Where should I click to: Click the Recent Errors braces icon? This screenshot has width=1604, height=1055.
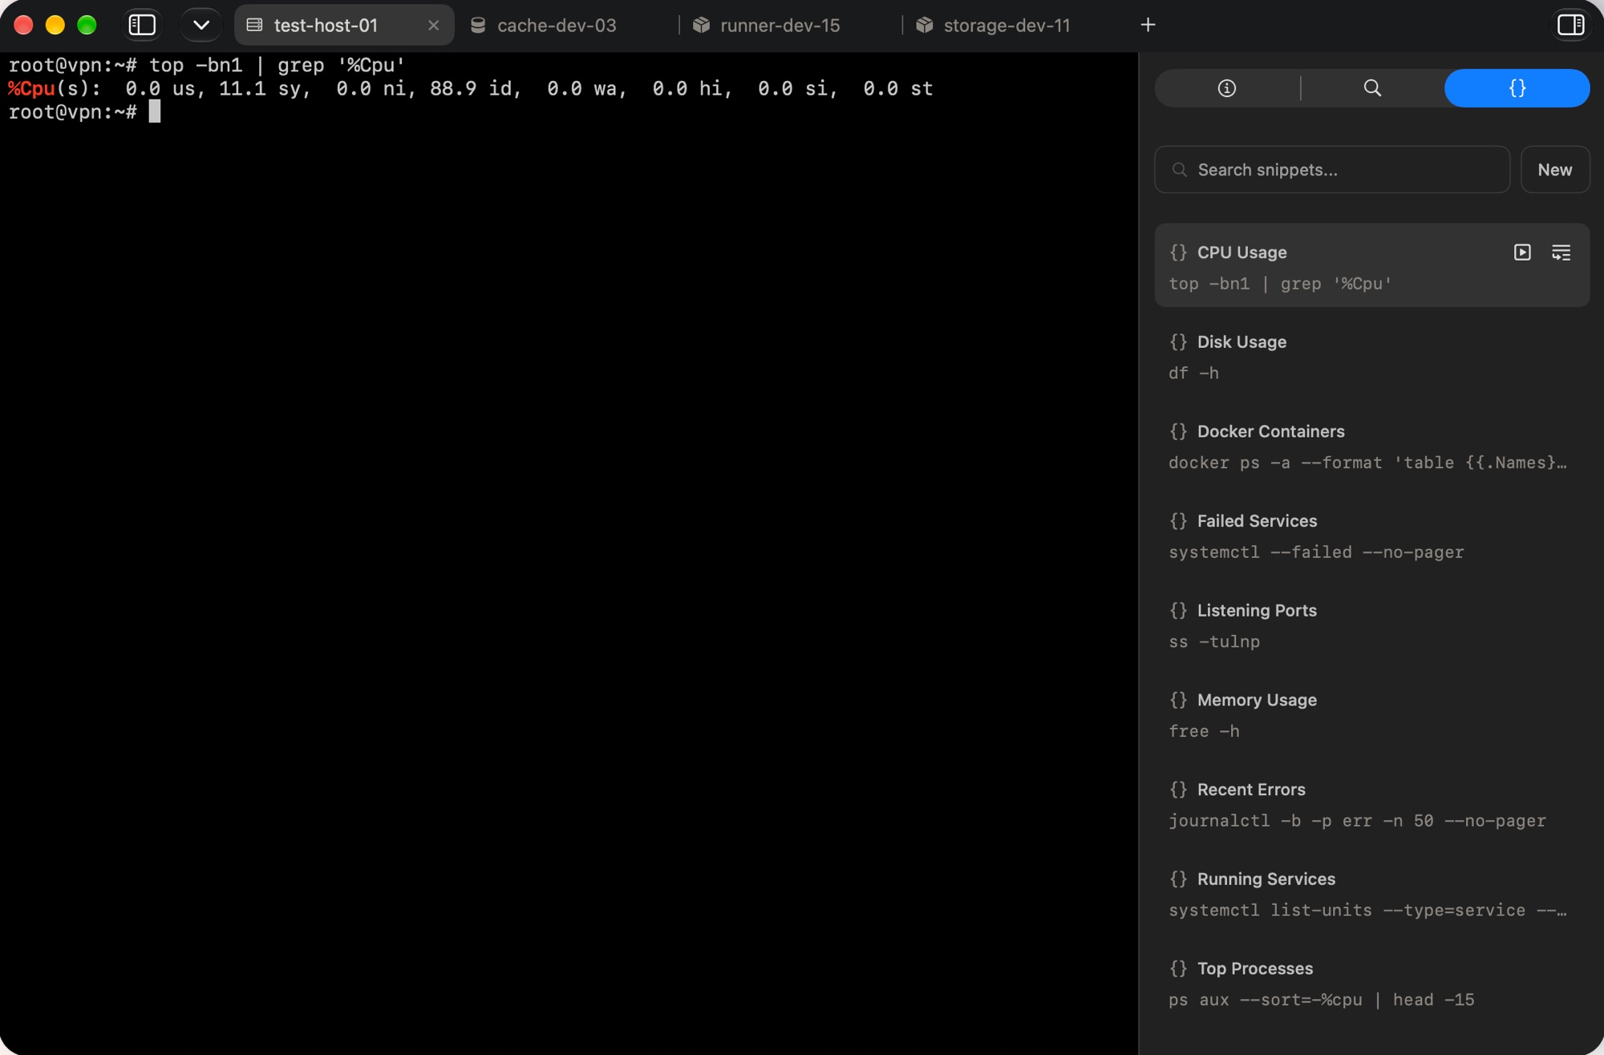point(1178,790)
